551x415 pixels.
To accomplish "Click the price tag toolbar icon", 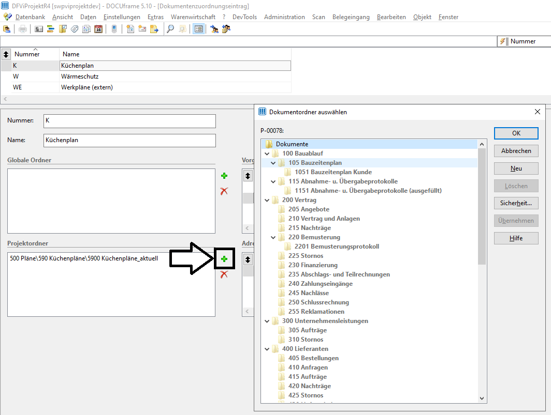I will [75, 29].
